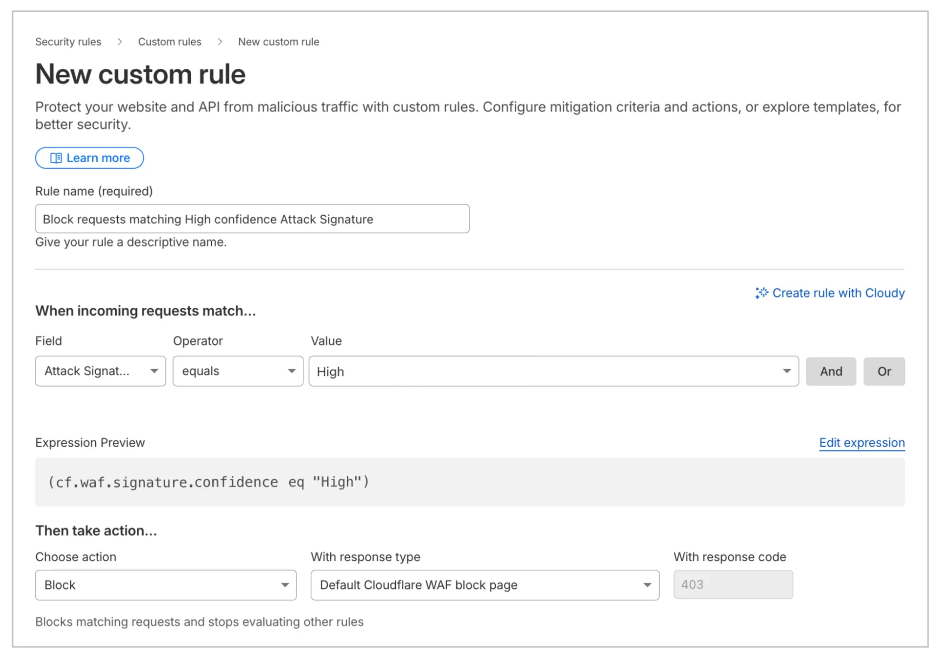
Task: Open the Field dropdown showing Attack Signat...
Action: pyautogui.click(x=100, y=372)
